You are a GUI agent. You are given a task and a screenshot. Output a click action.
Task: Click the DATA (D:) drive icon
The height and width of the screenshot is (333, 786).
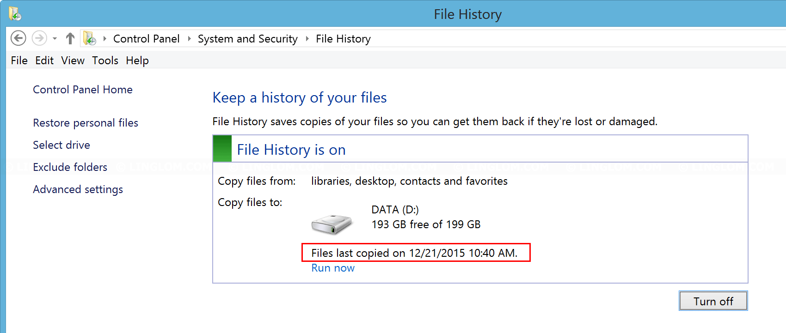pyautogui.click(x=332, y=224)
